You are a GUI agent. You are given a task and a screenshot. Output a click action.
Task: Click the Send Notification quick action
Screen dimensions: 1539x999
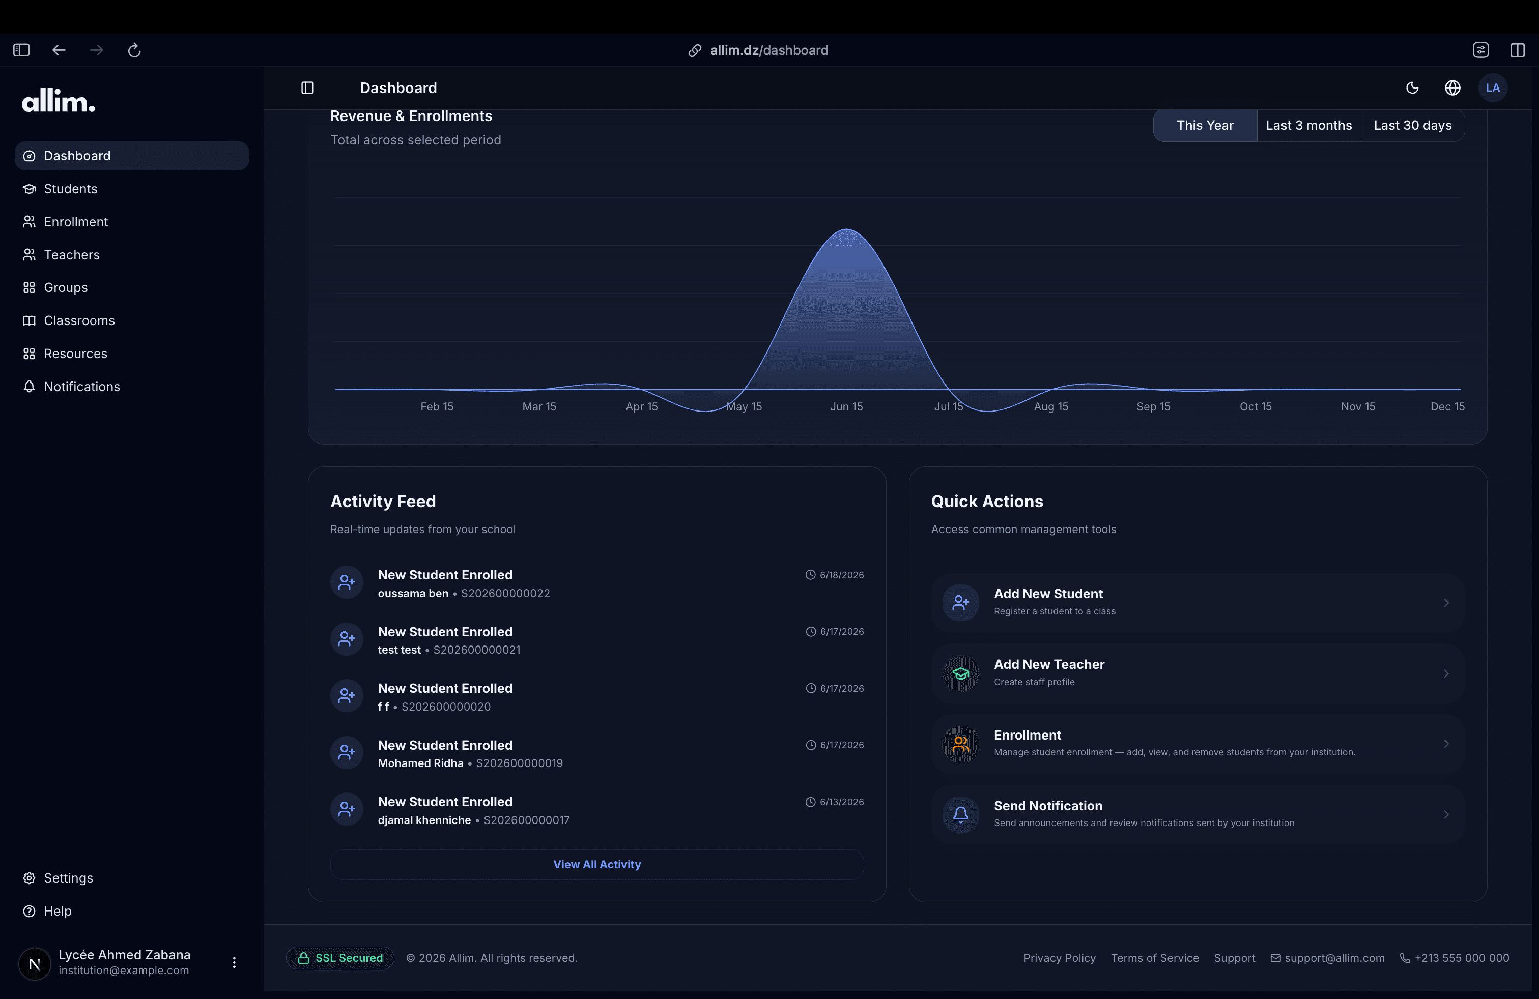click(1198, 814)
